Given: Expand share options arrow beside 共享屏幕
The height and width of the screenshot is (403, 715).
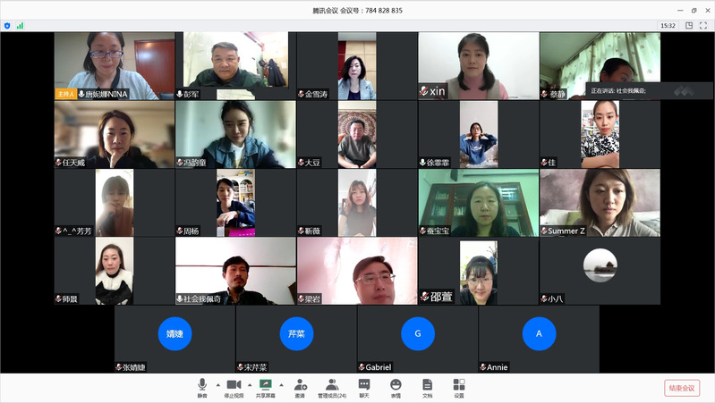Looking at the screenshot, I should (x=281, y=383).
